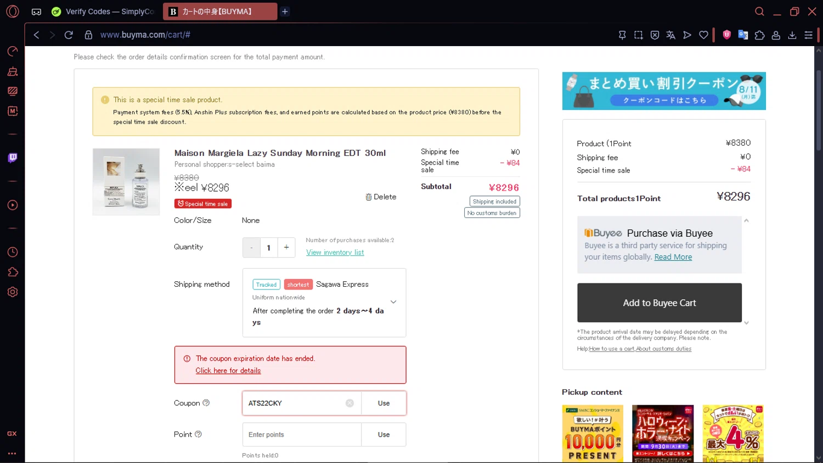
Task: Open the Google Translate extension icon
Action: pos(743,35)
